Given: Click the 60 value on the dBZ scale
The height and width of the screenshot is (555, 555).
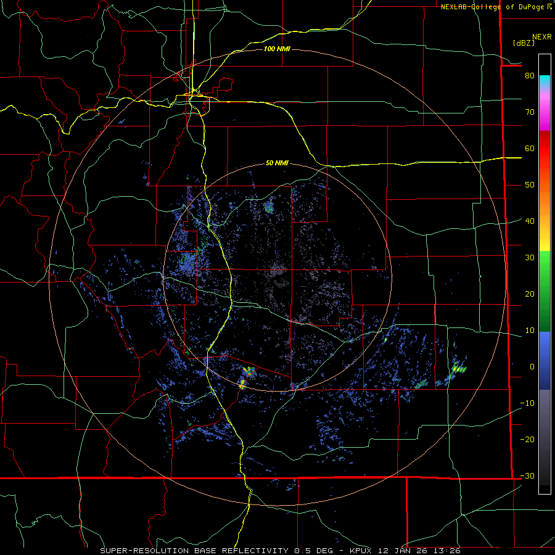Looking at the screenshot, I should pos(530,149).
